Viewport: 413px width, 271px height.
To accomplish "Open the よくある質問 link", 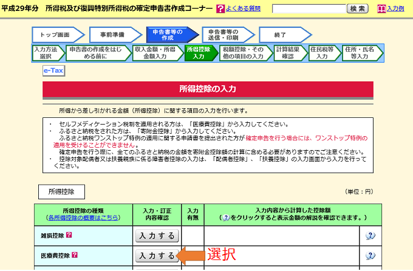I will pos(243,9).
